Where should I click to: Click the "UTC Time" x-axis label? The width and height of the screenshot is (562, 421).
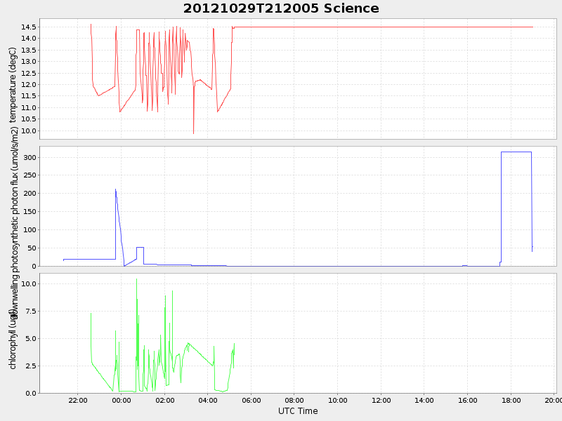[x=298, y=411]
